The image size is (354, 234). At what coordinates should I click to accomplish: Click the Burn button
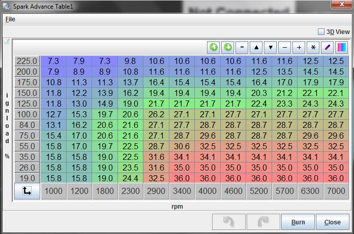click(298, 222)
